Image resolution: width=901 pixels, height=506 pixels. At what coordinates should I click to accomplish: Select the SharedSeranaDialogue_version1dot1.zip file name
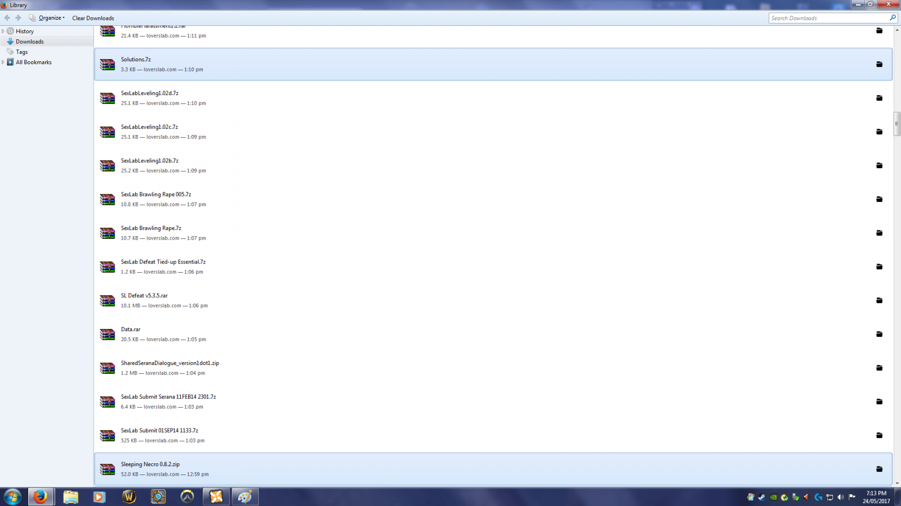pos(170,363)
